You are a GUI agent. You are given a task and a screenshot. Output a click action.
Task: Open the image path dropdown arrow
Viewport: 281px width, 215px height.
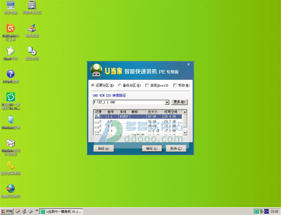point(167,102)
